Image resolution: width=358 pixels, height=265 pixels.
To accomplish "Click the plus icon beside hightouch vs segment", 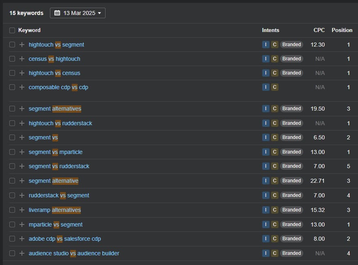I will [x=22, y=45].
